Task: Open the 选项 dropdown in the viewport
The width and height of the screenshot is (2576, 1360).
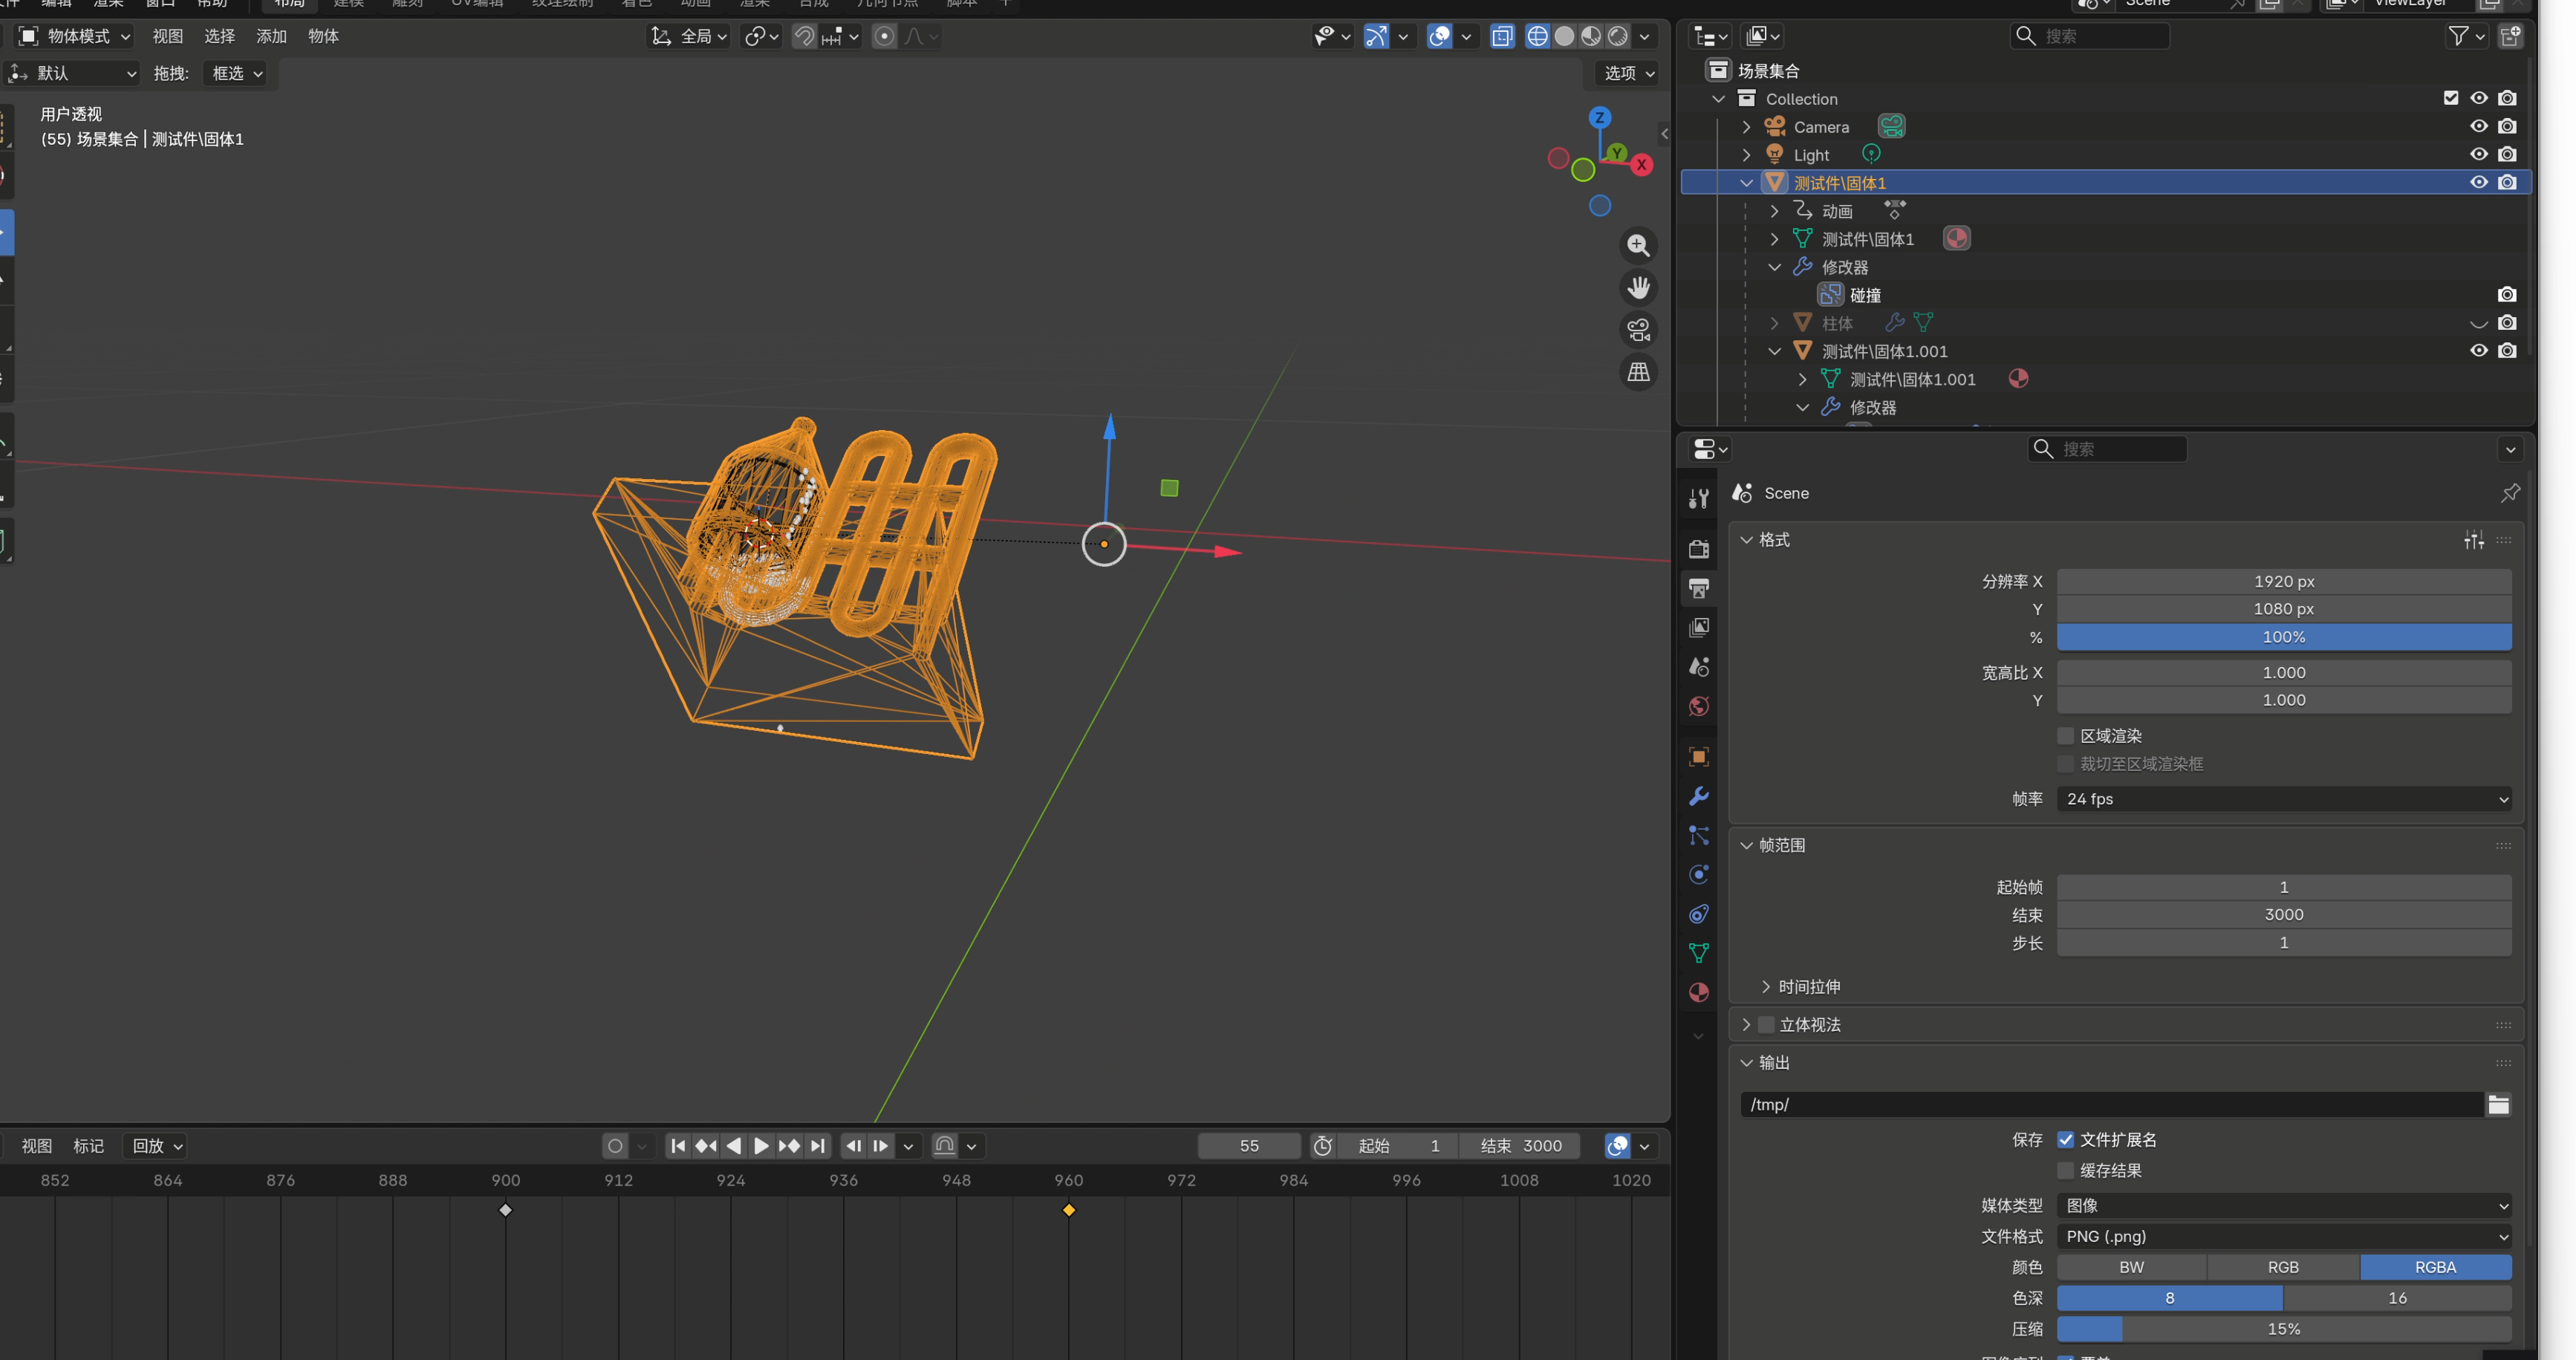Action: coord(1629,73)
